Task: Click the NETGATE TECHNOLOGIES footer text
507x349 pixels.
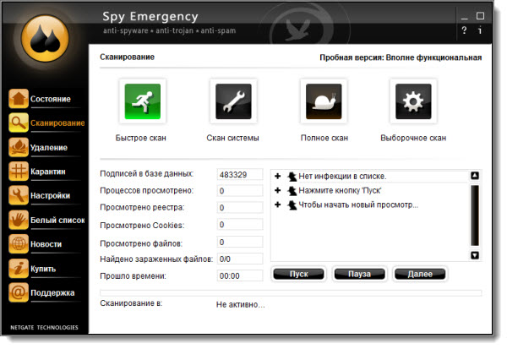Action: (x=44, y=327)
